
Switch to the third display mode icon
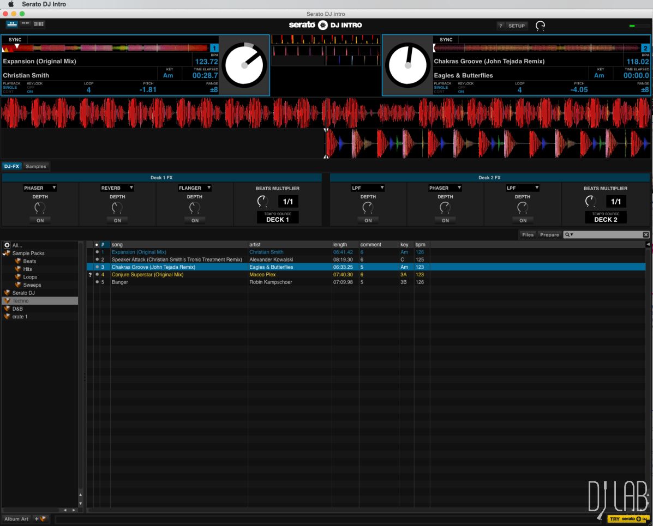[39, 24]
